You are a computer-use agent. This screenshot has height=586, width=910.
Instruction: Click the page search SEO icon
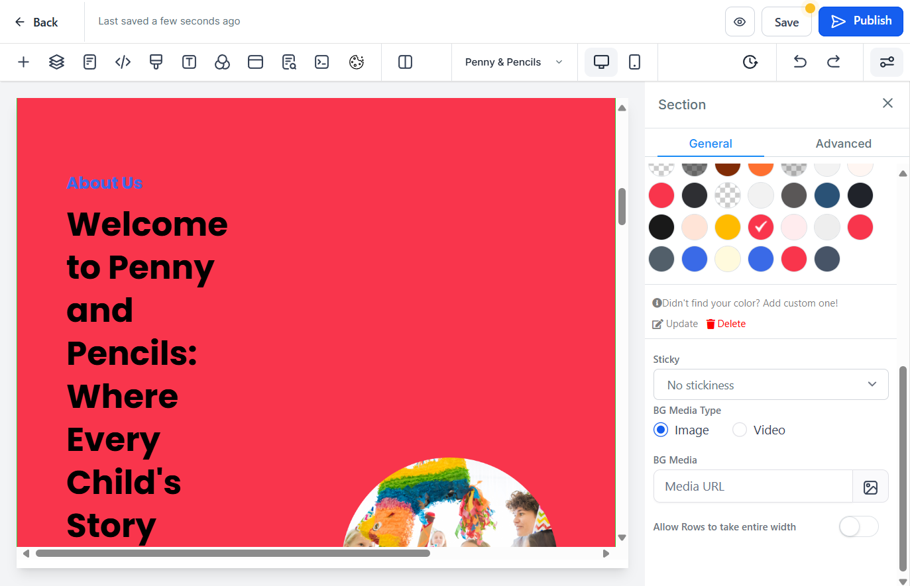[289, 62]
